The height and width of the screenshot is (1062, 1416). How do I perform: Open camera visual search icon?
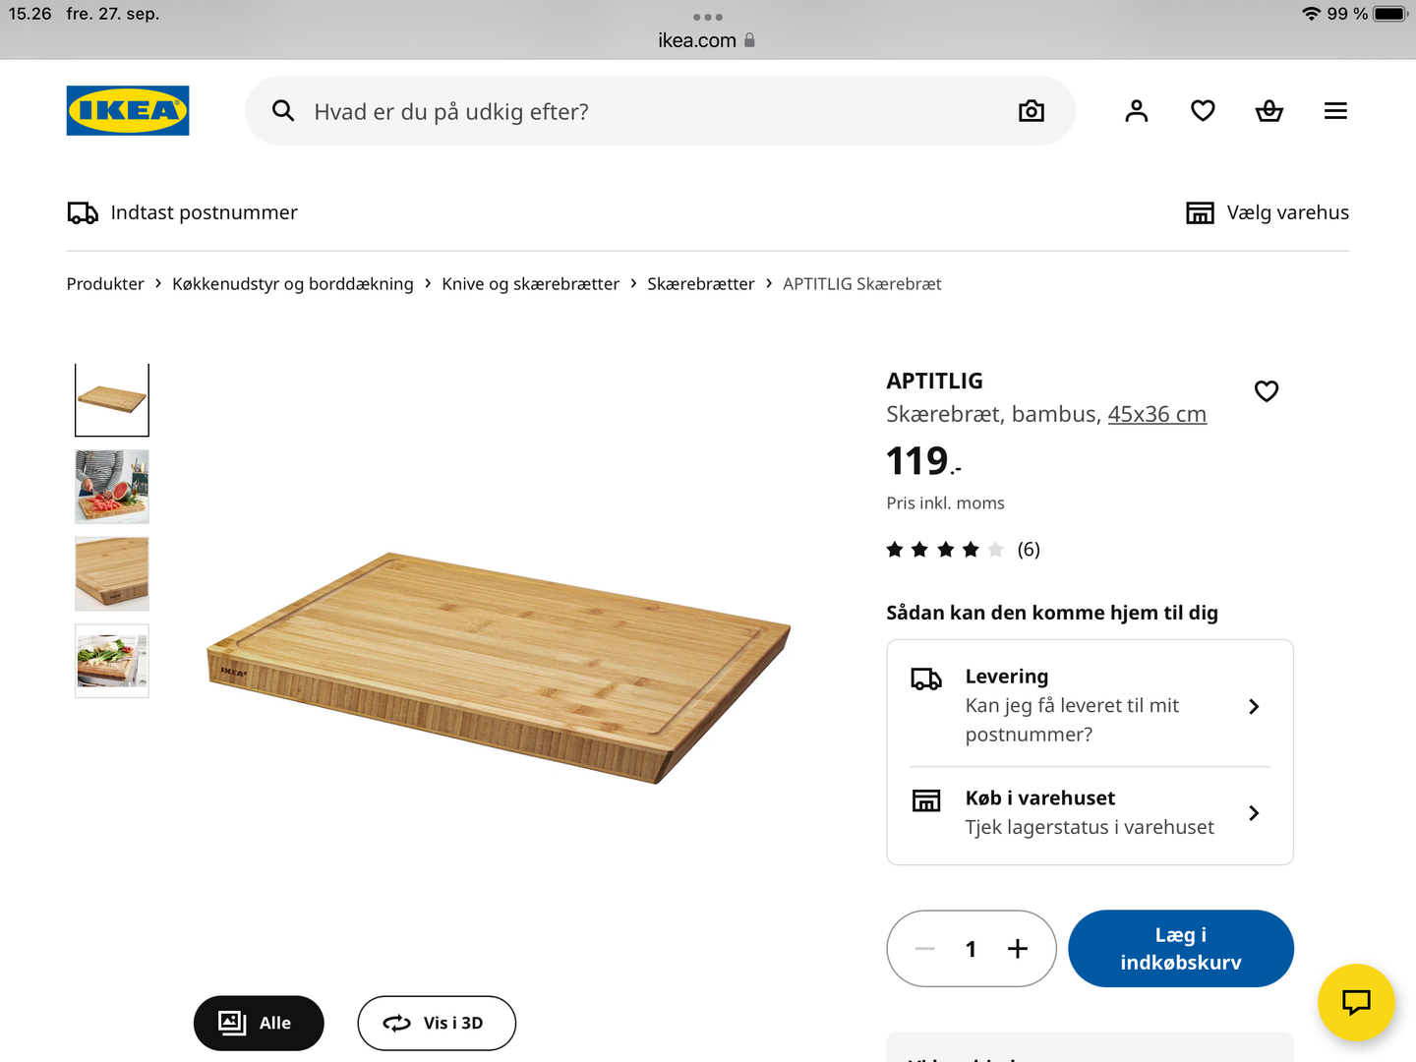[1031, 111]
